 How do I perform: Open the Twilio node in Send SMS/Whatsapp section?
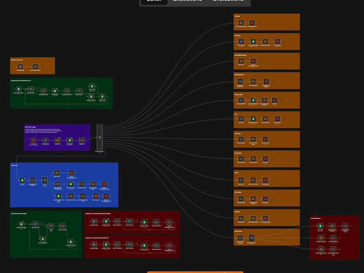coord(253,61)
